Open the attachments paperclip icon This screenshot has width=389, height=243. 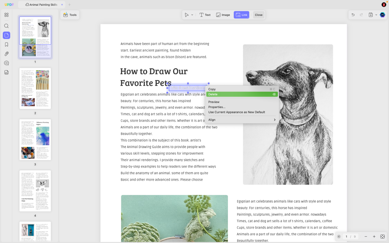(7, 54)
